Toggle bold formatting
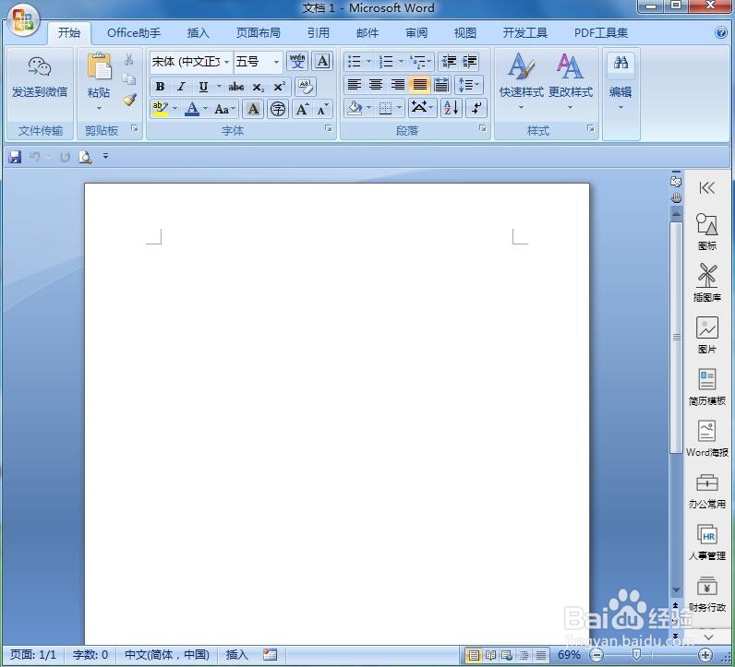This screenshot has width=735, height=667. point(160,87)
